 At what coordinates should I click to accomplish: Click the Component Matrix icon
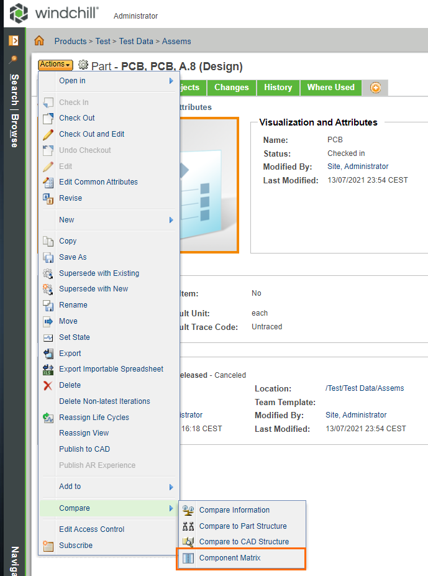[188, 558]
